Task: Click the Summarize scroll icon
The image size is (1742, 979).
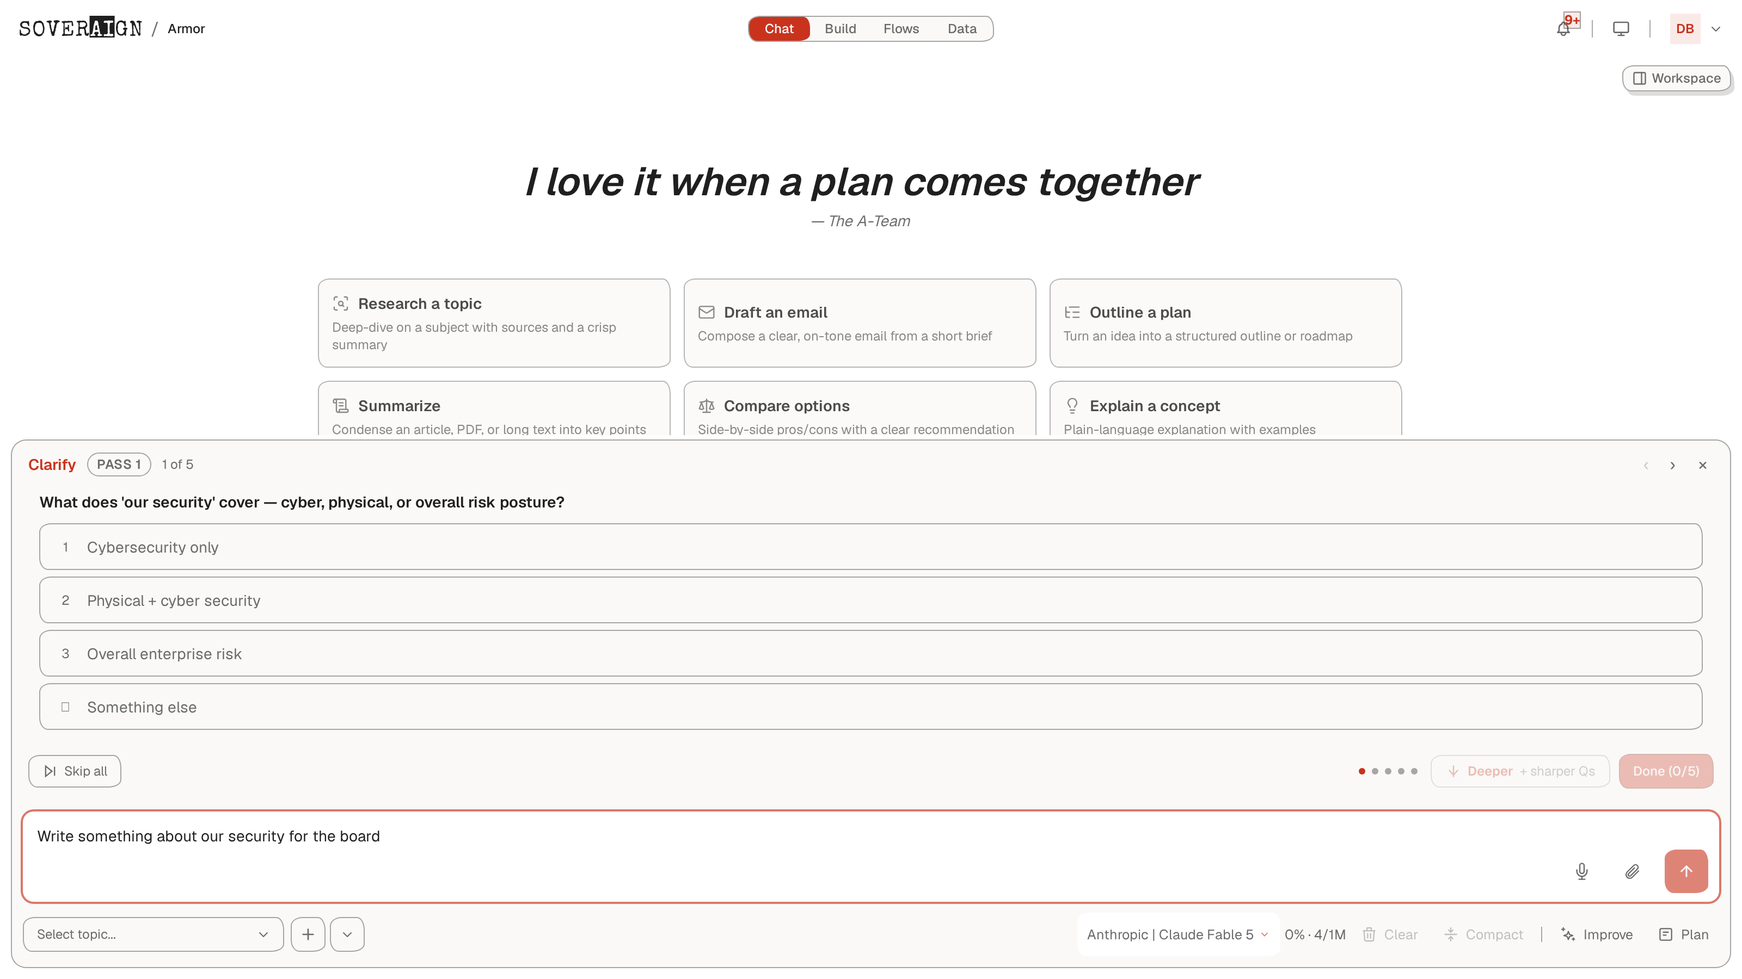Action: pos(341,405)
